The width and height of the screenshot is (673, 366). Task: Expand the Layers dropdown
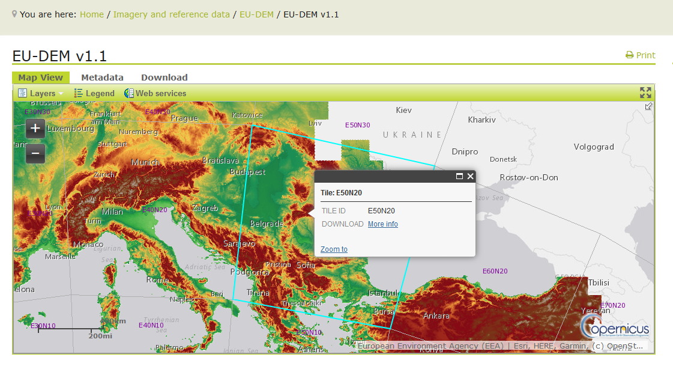click(x=41, y=93)
